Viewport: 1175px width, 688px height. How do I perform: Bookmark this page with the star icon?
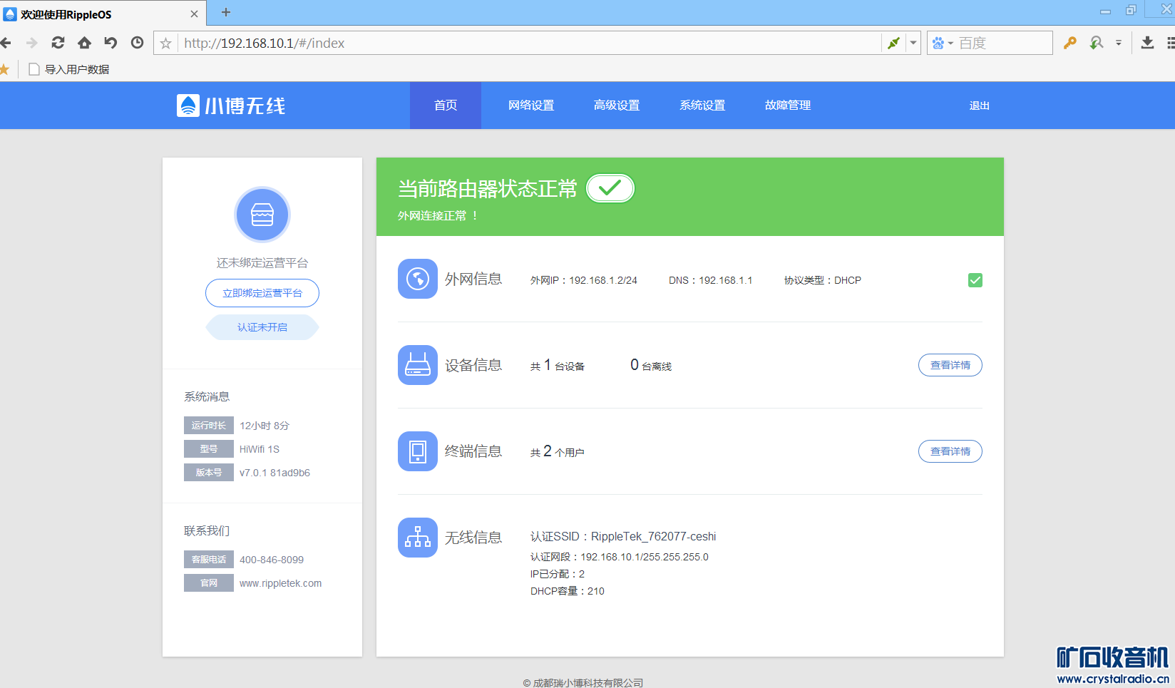(165, 43)
